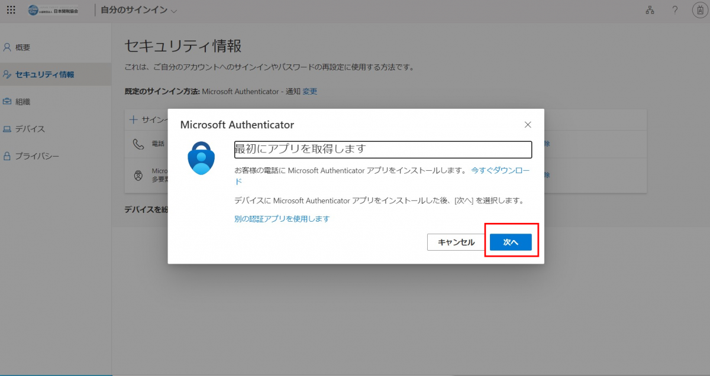
Task: Click the organization logo in header
Action: point(53,11)
